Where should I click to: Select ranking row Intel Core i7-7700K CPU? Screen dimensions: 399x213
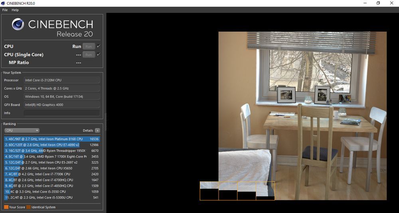pos(52,174)
